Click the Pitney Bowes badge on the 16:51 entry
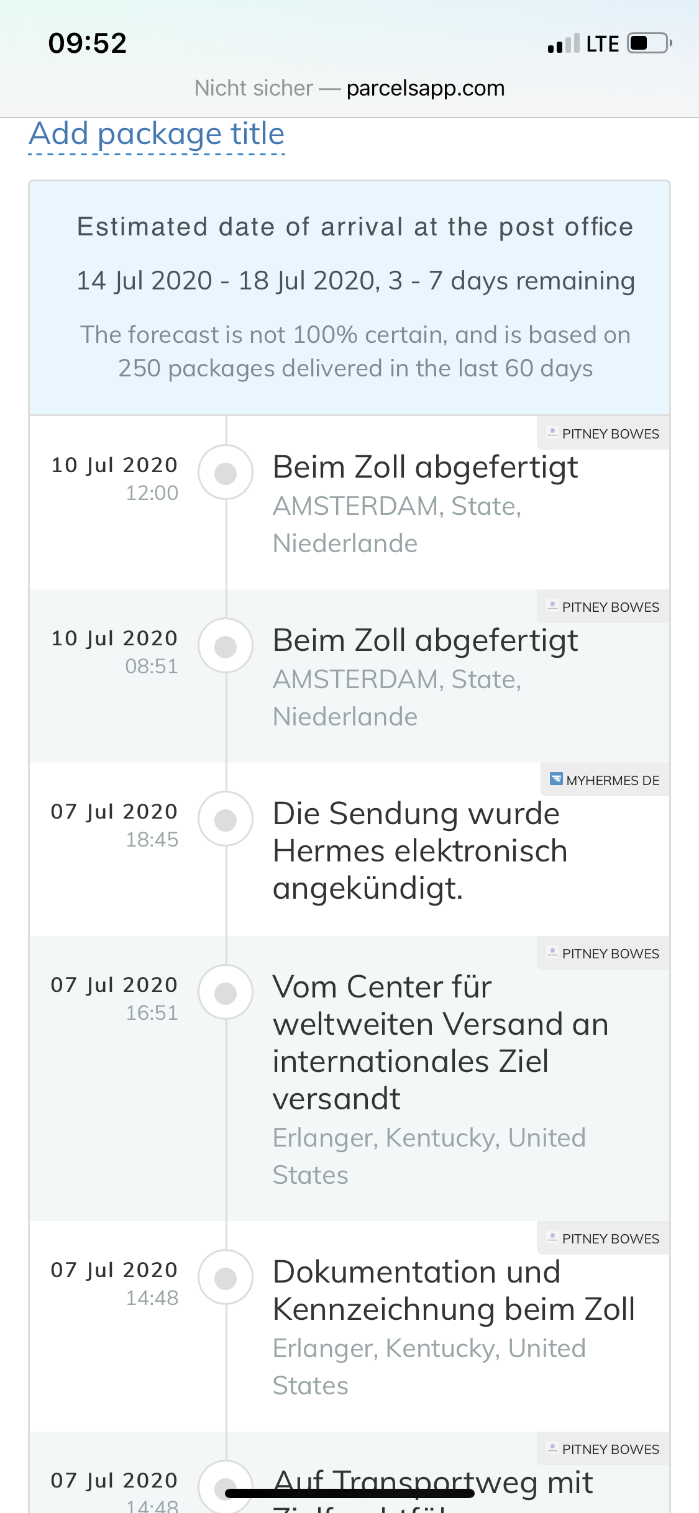The height and width of the screenshot is (1513, 699). 603,953
